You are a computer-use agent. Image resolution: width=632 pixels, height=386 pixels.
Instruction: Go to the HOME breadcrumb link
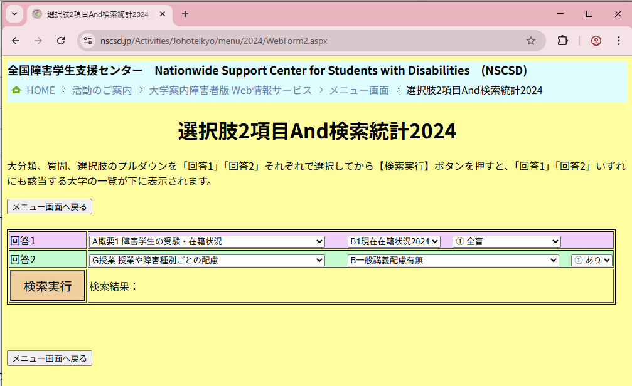40,90
